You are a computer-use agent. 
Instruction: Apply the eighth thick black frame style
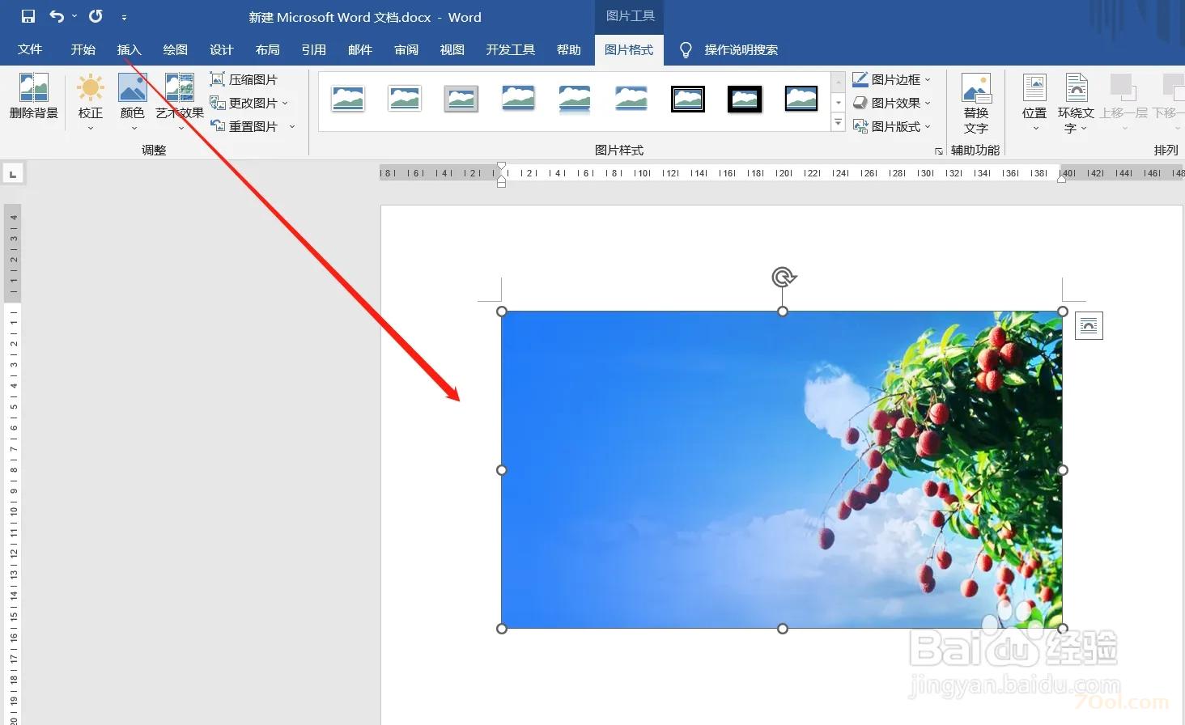pos(745,99)
